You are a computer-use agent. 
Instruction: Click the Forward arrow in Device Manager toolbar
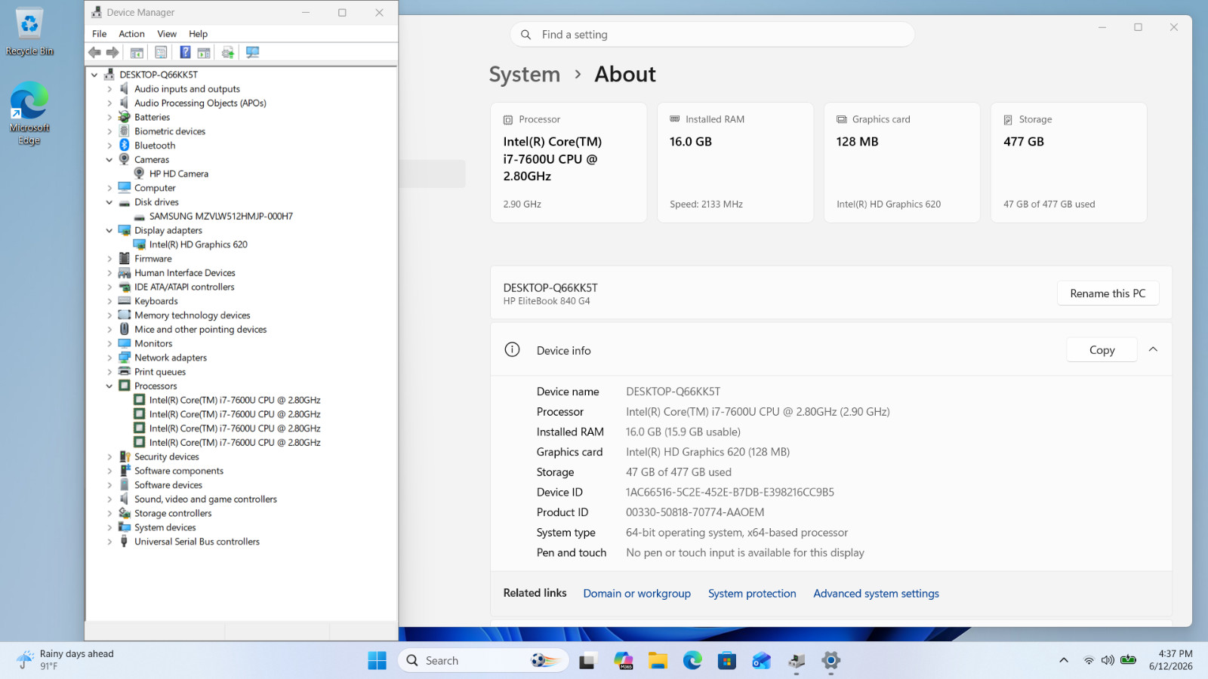click(x=112, y=52)
